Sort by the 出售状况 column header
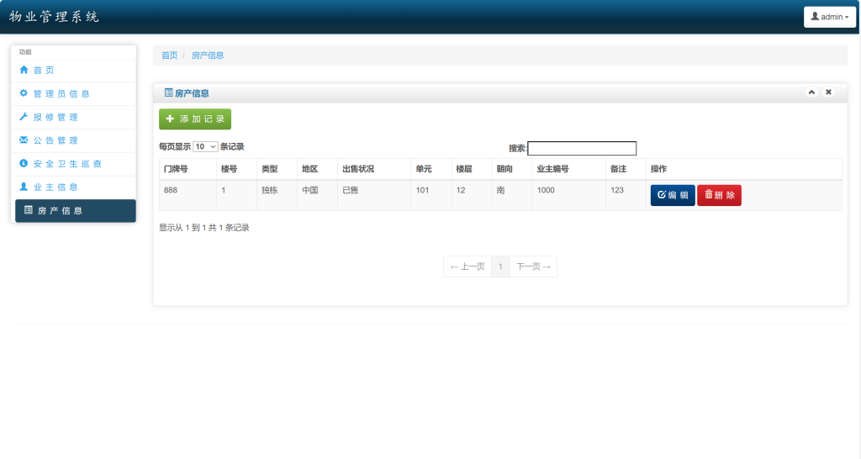The width and height of the screenshot is (861, 459). (x=374, y=169)
